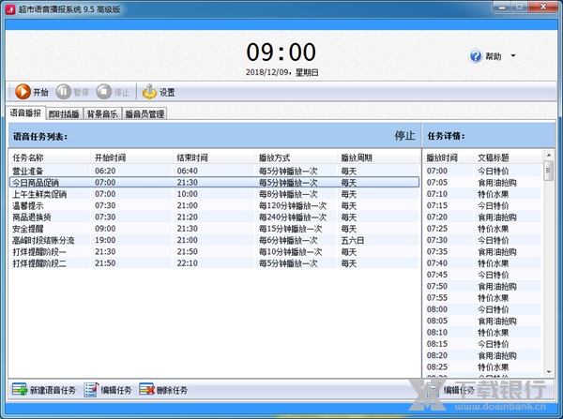Click the 删除任务 delete icon
Image resolution: width=563 pixels, height=419 pixels.
pos(147,390)
